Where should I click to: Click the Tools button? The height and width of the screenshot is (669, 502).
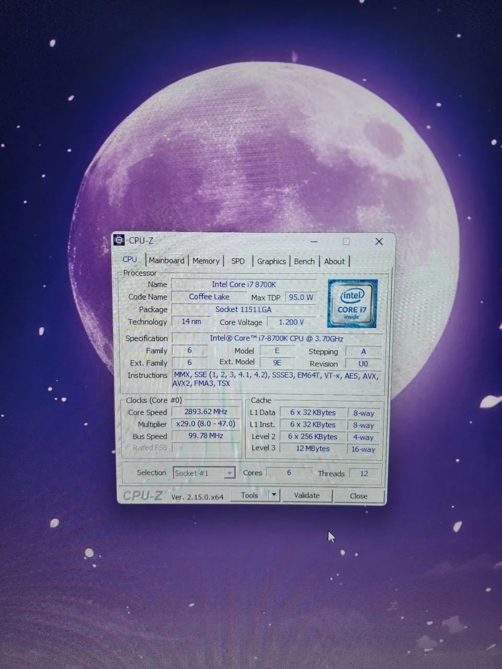click(249, 495)
